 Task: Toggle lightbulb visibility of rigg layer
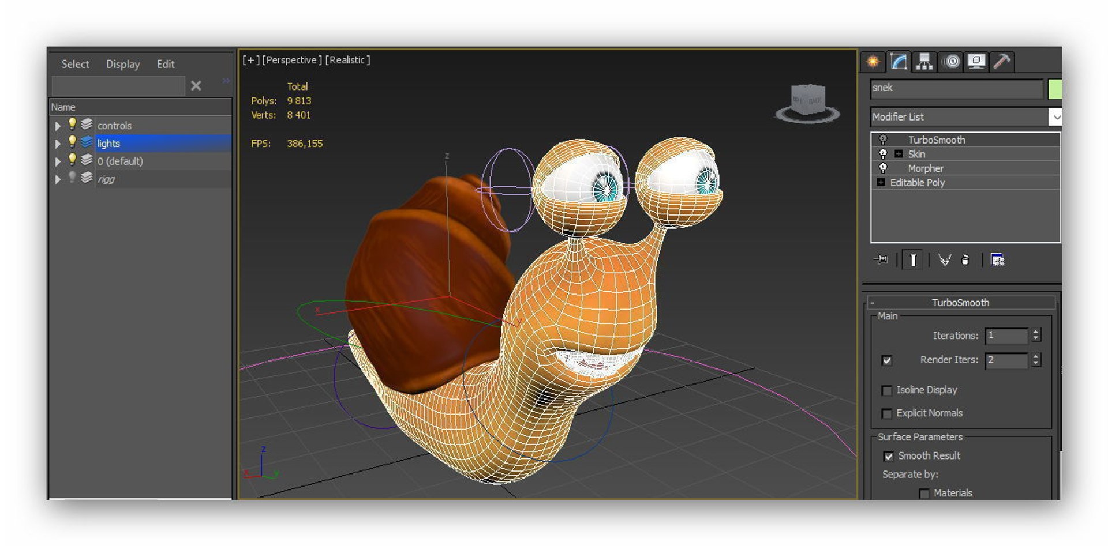coord(72,178)
